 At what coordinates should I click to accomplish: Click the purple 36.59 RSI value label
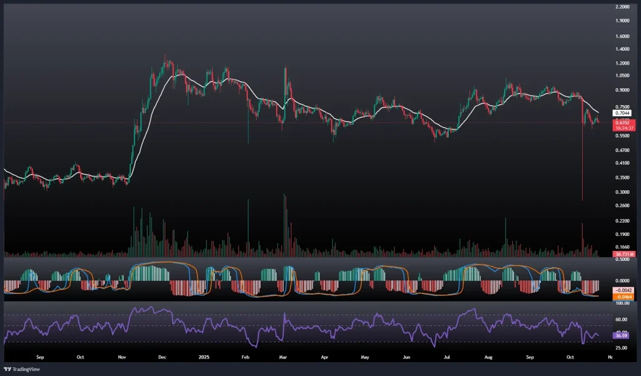click(622, 336)
